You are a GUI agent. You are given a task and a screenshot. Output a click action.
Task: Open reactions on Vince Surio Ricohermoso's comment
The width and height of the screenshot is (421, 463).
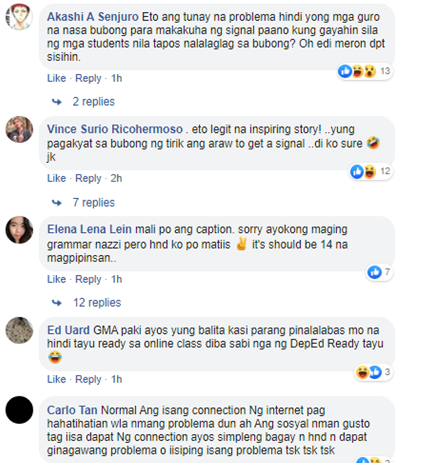(371, 172)
